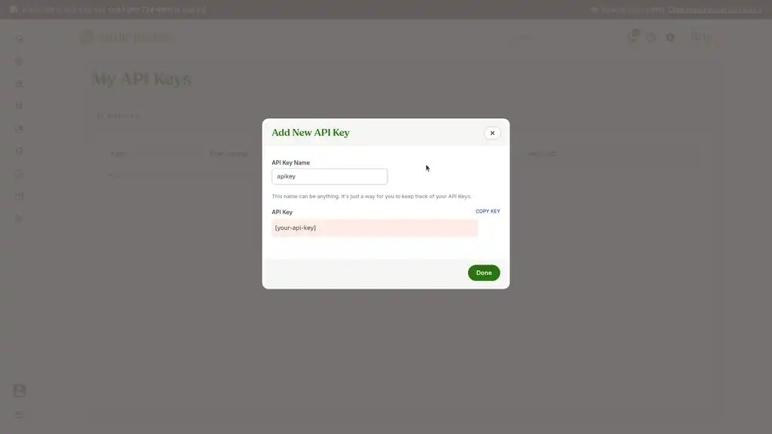The image size is (772, 434).
Task: Expand the hamburger menu at sidebar bottom
Action: click(x=19, y=415)
